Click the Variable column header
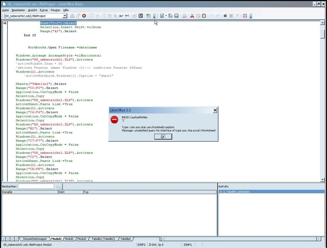Image resolution: width=327 pixels, height=248 pixels. [x=30, y=192]
